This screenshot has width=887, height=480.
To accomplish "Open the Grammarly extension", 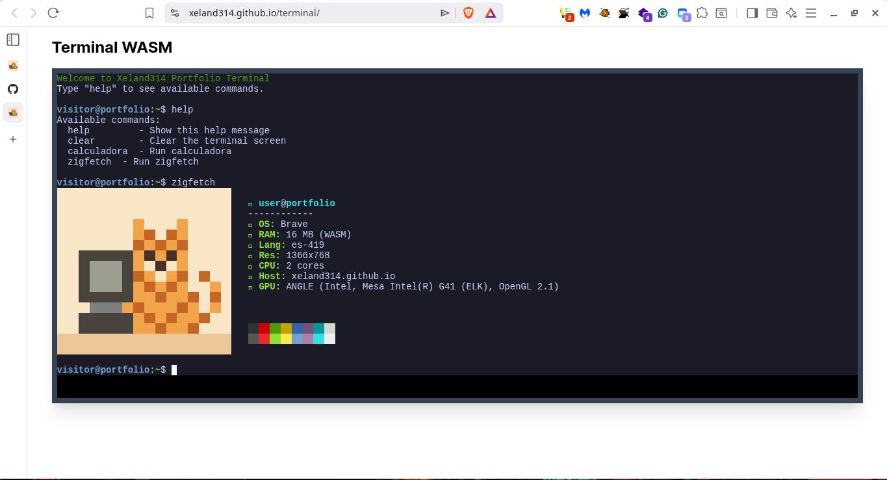I will click(x=662, y=12).
